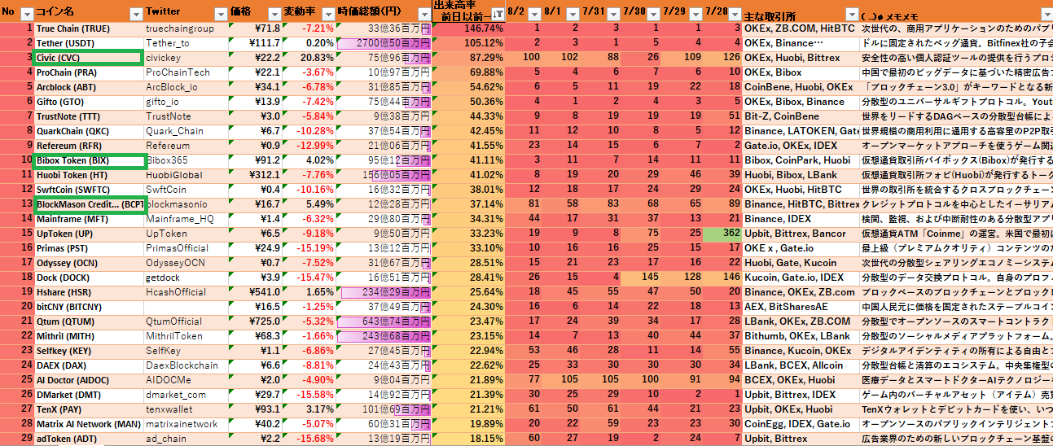Image resolution: width=1053 pixels, height=446 pixels.
Task: Select the green-outlined Civic (CVC) cell
Action: (x=89, y=58)
